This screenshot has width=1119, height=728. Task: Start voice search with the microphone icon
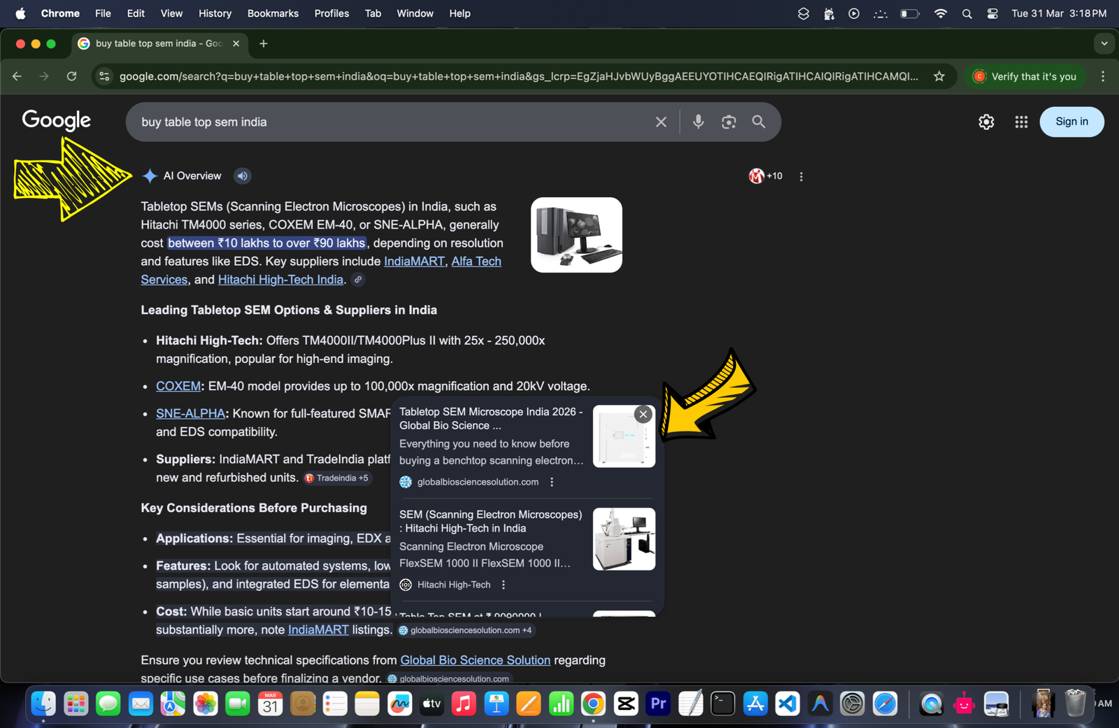click(x=698, y=122)
